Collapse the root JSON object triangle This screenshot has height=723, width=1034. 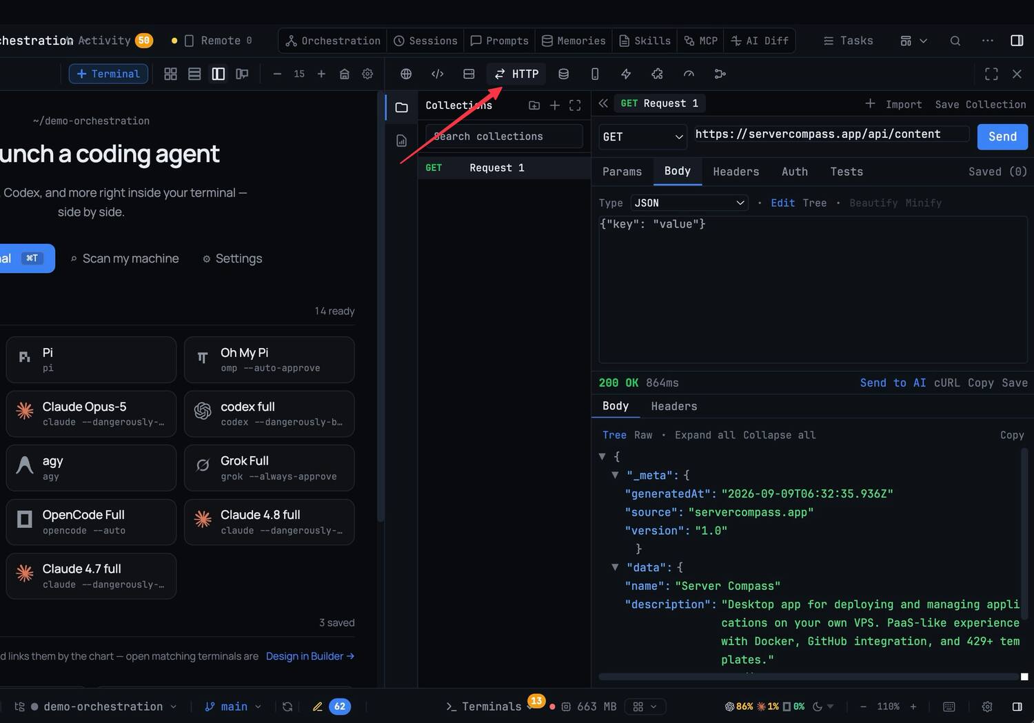point(602,456)
